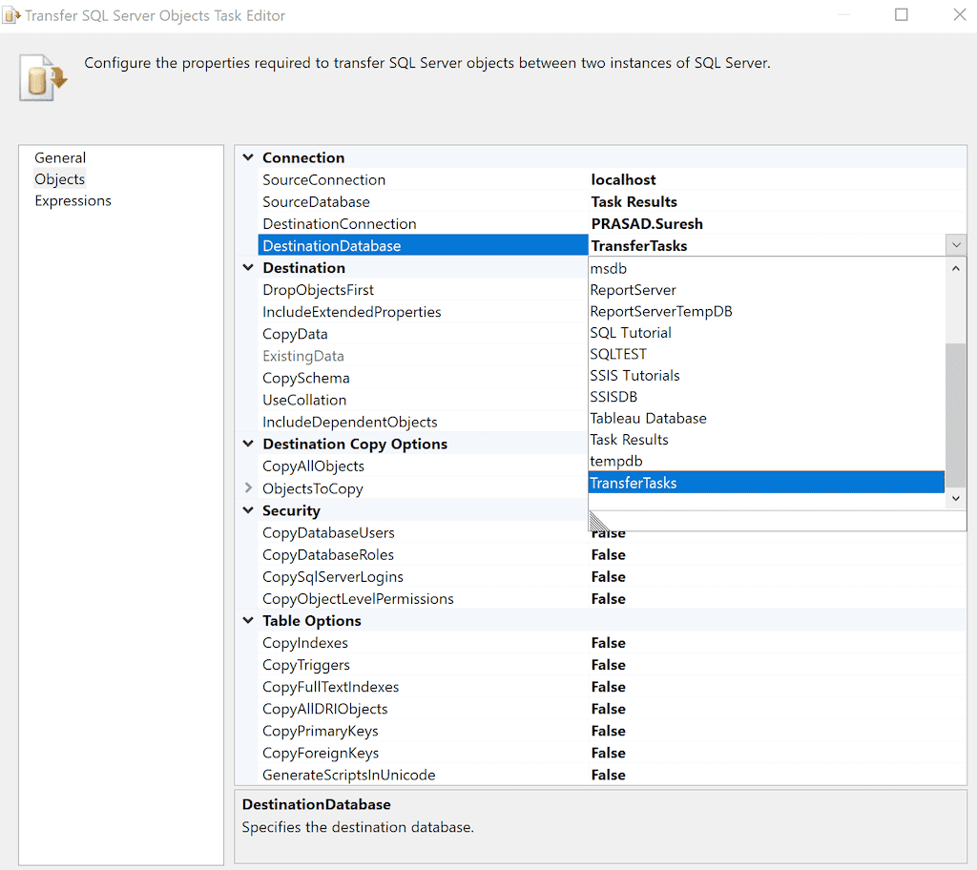Image resolution: width=977 pixels, height=870 pixels.
Task: Open the Objects page in the sidebar
Action: tap(59, 178)
